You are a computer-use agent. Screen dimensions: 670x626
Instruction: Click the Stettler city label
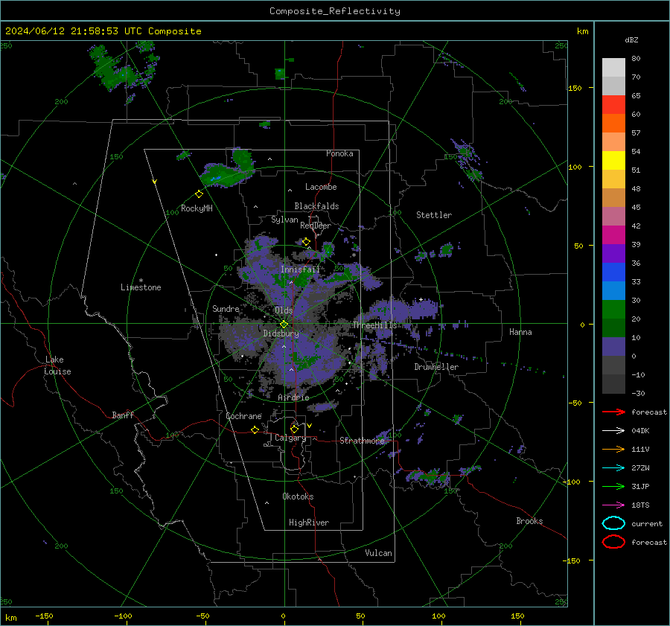434,215
